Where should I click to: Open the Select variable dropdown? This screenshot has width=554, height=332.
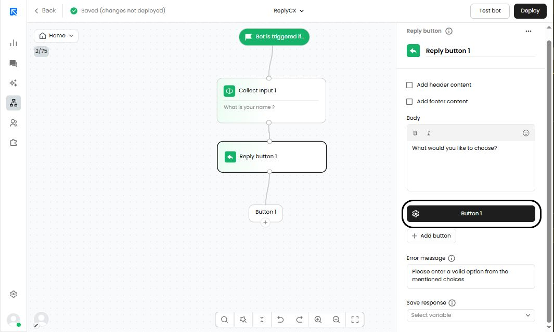point(471,315)
